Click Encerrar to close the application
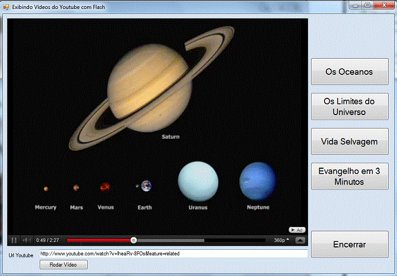 (x=350, y=244)
